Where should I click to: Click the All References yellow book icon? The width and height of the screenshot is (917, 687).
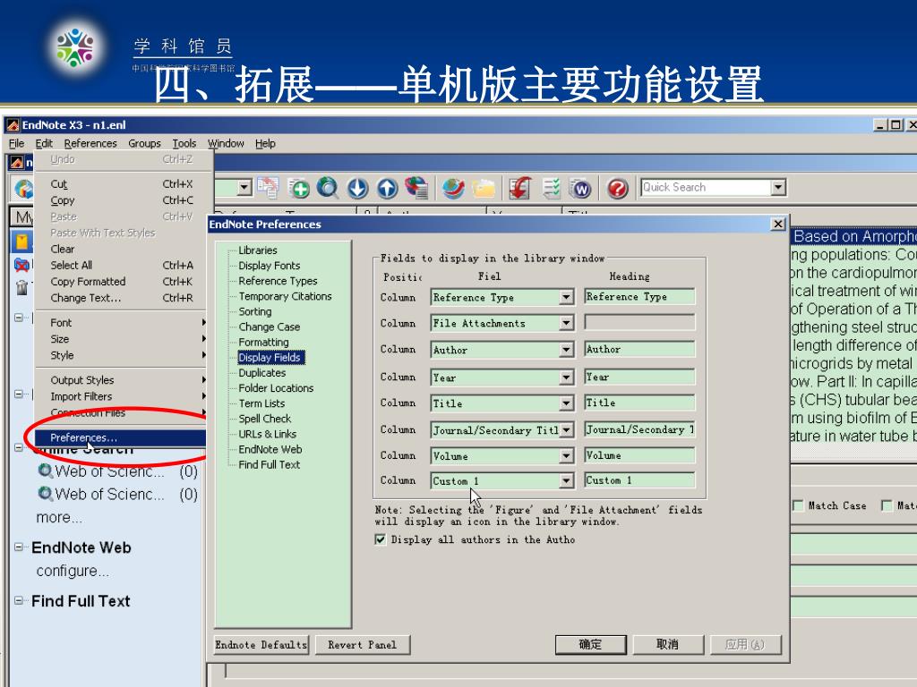21,242
